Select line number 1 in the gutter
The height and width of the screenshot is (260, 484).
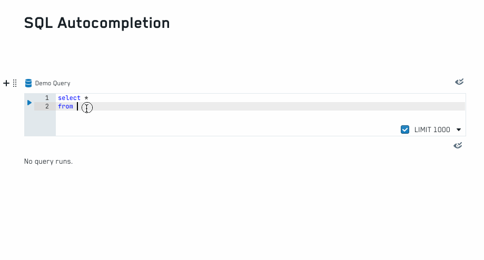[x=47, y=98]
